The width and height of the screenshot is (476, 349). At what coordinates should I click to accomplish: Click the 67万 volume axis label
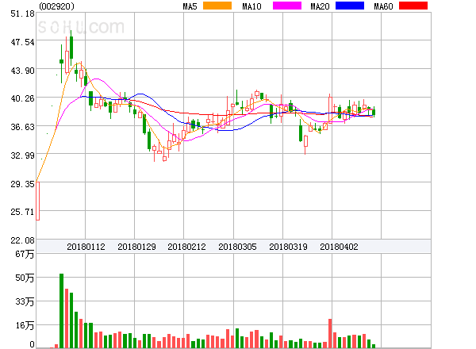point(25,254)
